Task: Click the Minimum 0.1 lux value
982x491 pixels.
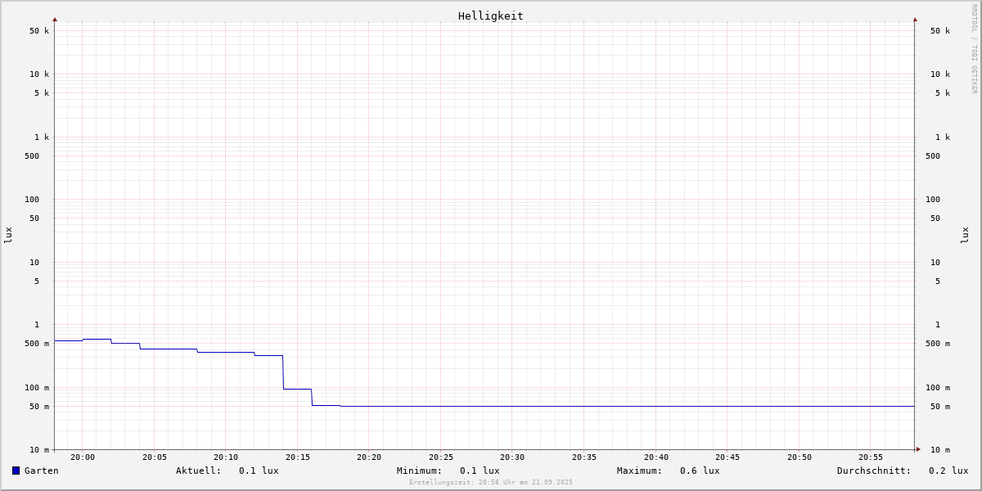Action: pyautogui.click(x=480, y=471)
